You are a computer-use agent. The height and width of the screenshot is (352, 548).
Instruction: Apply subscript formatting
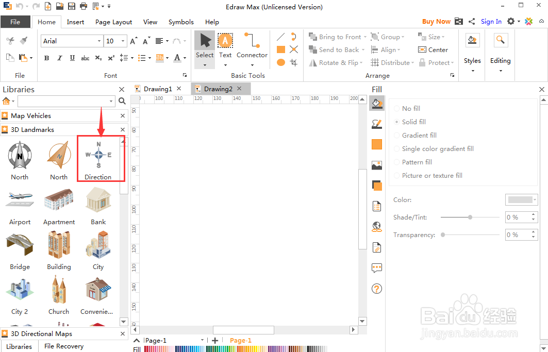click(x=98, y=58)
